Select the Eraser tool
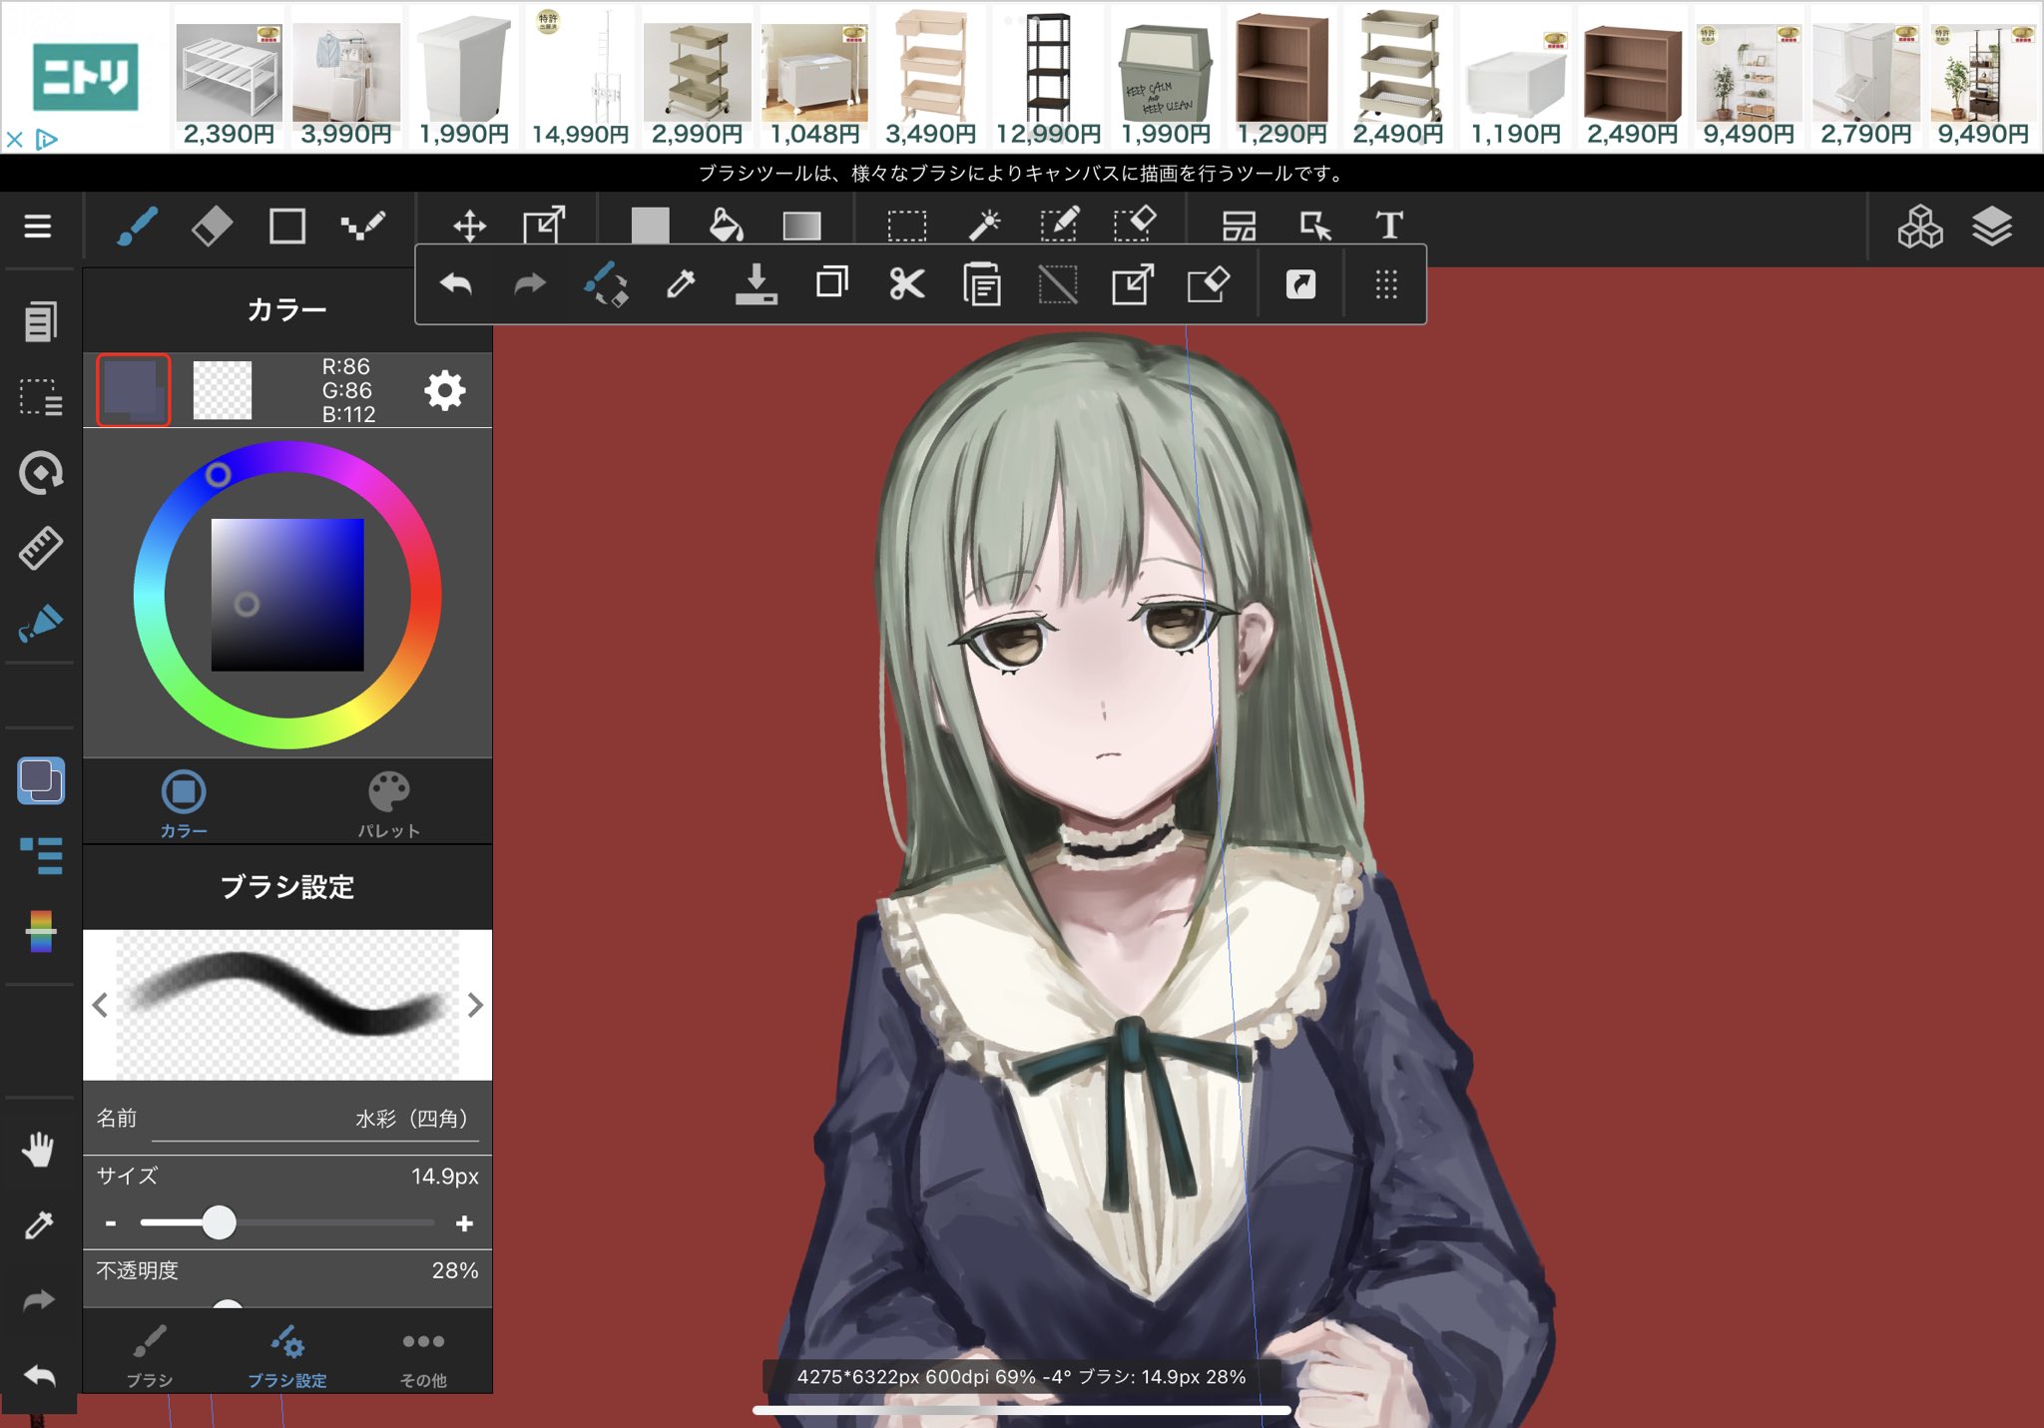Image resolution: width=2044 pixels, height=1428 pixels. pyautogui.click(x=213, y=227)
